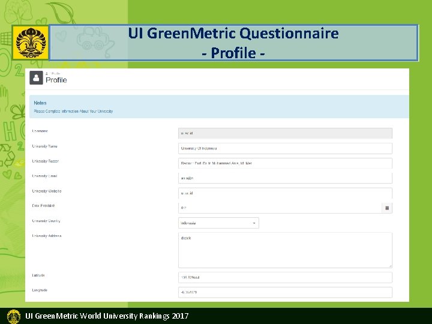Click the small UI logo in footer bar
432x324 pixels.
point(13,316)
